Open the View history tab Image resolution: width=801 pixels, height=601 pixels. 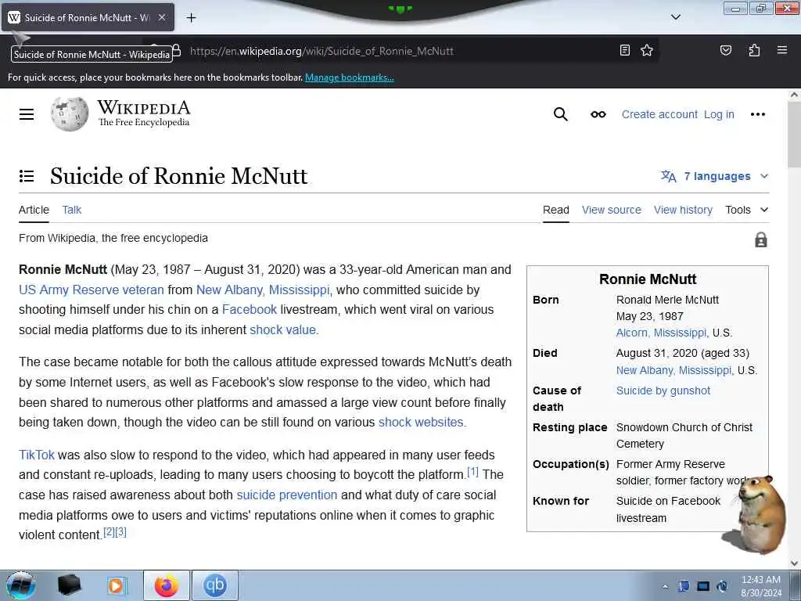click(683, 210)
